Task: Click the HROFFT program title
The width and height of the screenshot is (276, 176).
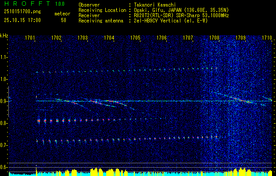Action: (x=28, y=4)
